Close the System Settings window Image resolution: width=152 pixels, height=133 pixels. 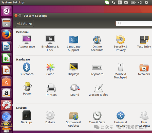tap(16, 16)
